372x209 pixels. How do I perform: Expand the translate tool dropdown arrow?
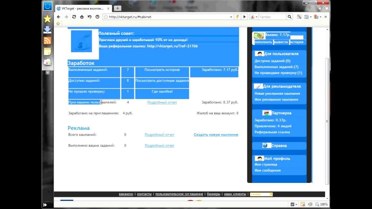[x=321, y=17]
